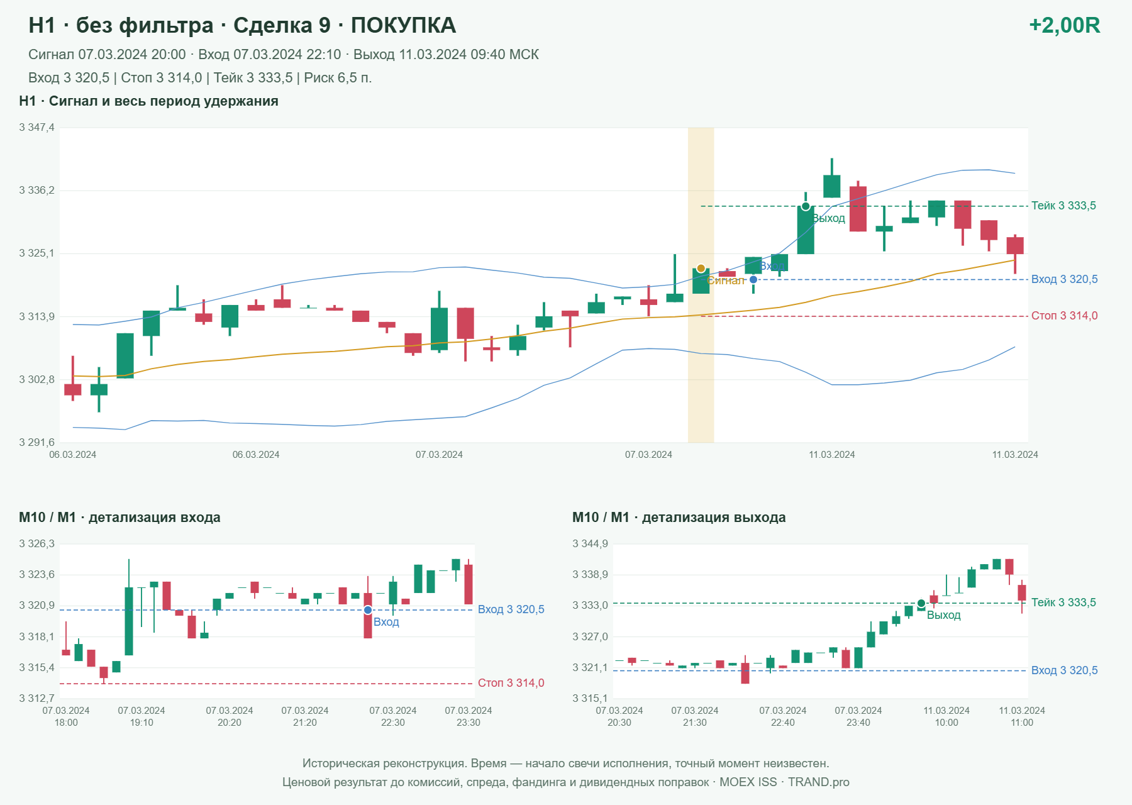This screenshot has width=1132, height=805.
Task: Click "Тейк 3 333,5" label in exit detail chart
Action: (1063, 602)
